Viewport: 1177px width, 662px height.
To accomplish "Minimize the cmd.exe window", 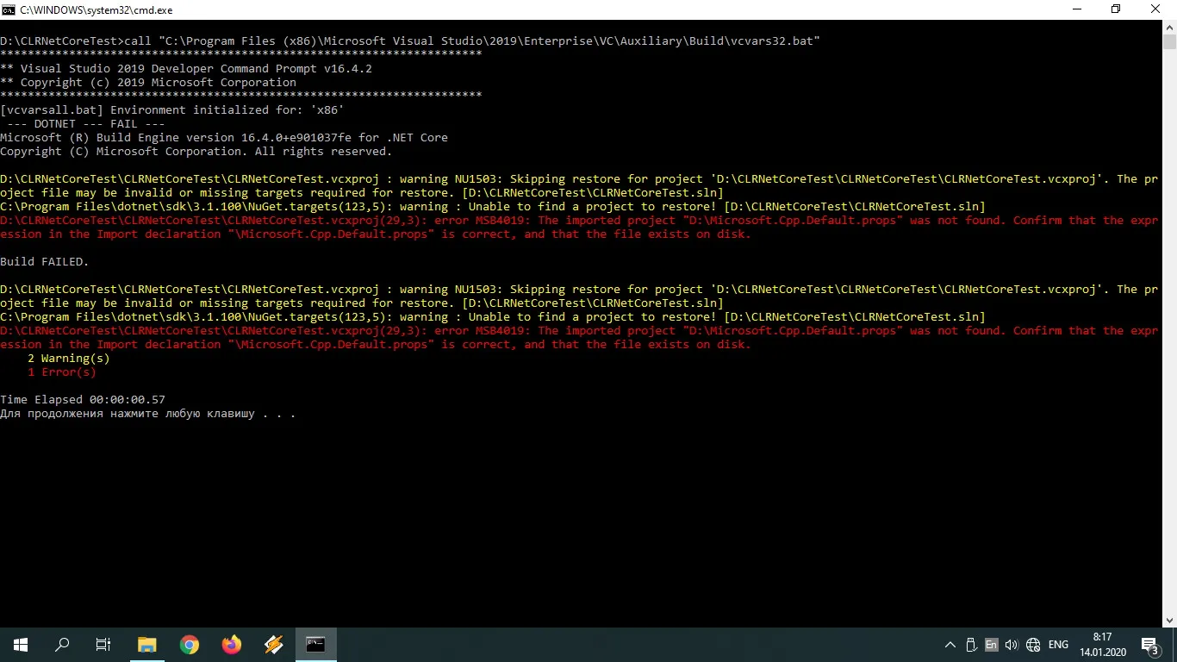I will click(1076, 9).
